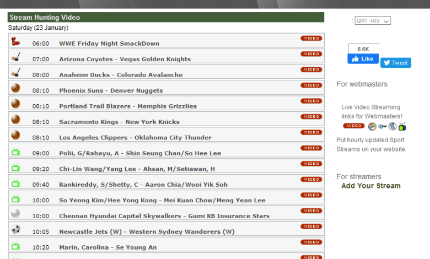Click the basketball icon beside Sacramento Kings

[15, 119]
